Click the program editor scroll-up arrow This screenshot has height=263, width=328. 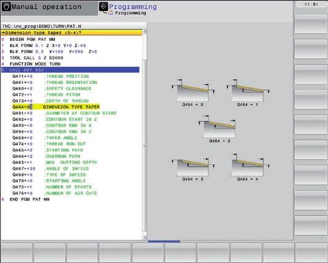(144, 32)
